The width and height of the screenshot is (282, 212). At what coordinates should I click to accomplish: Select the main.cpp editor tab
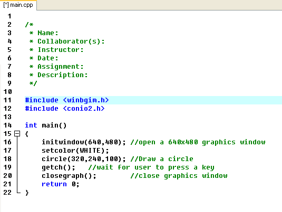(18, 5)
